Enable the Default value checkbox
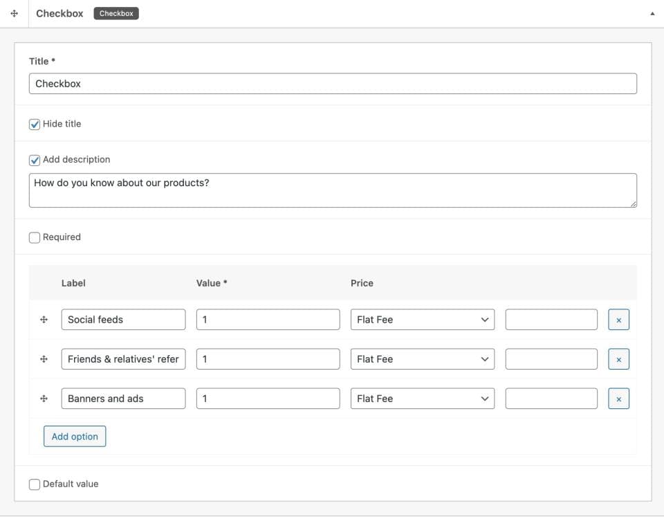This screenshot has width=664, height=517. (x=35, y=484)
